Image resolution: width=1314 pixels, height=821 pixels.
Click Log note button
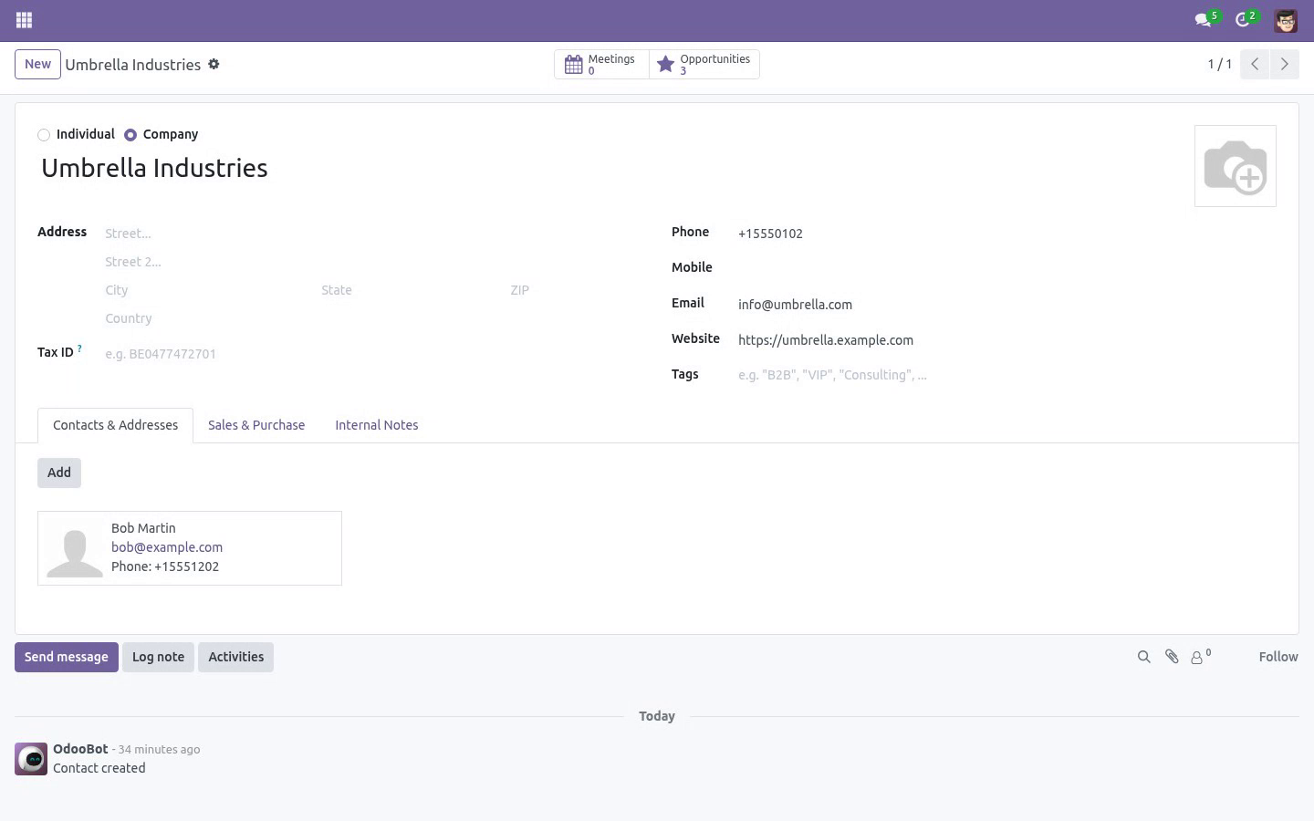(158, 657)
